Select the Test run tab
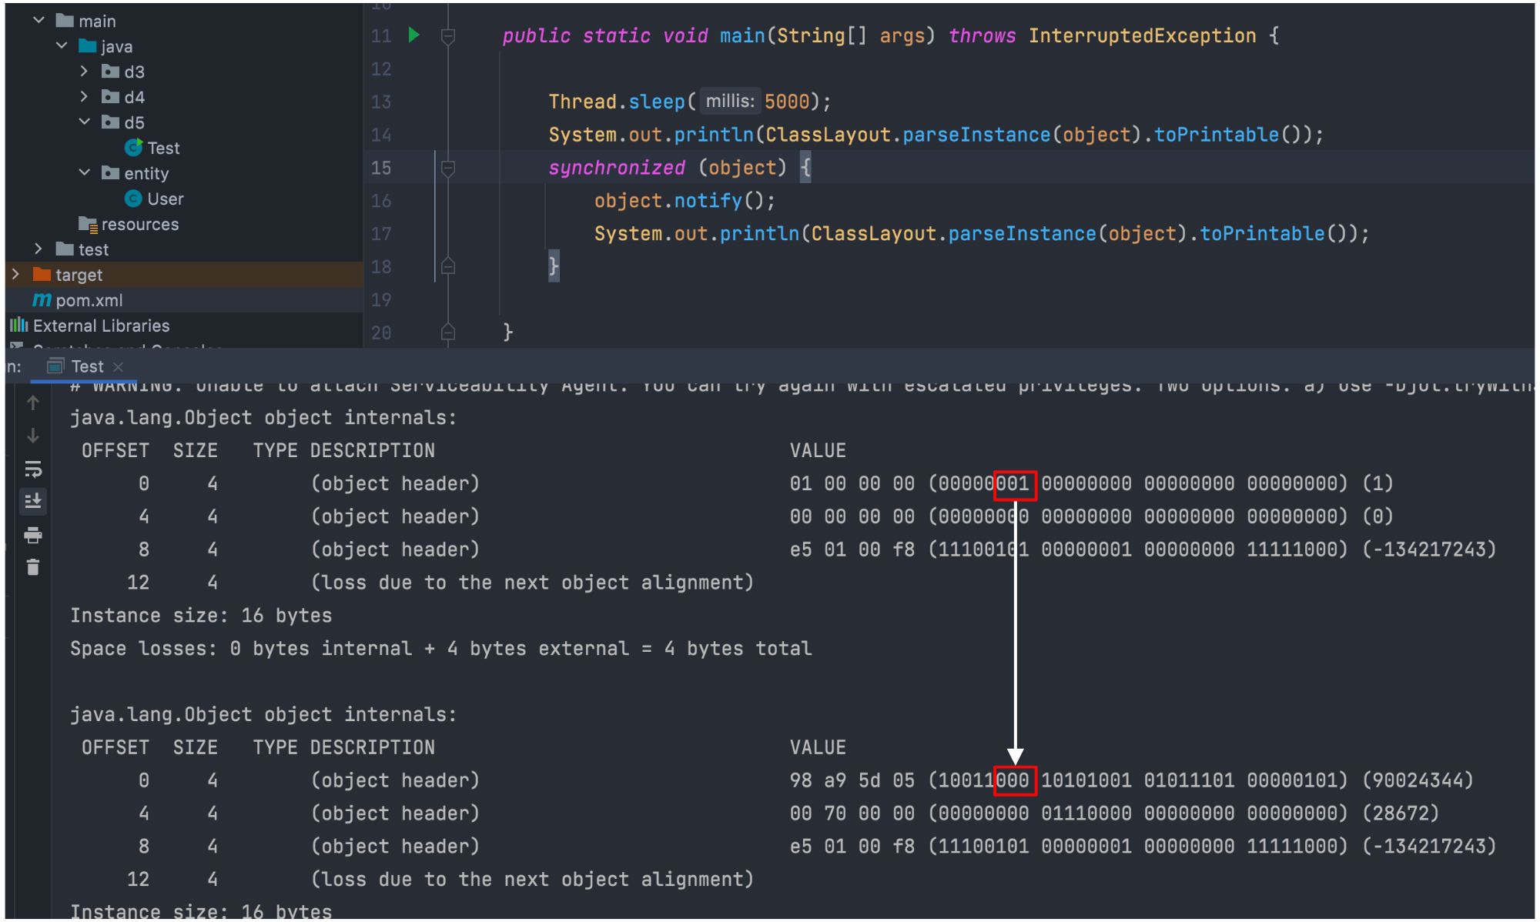Image resolution: width=1540 pixels, height=922 pixels. pyautogui.click(x=86, y=367)
